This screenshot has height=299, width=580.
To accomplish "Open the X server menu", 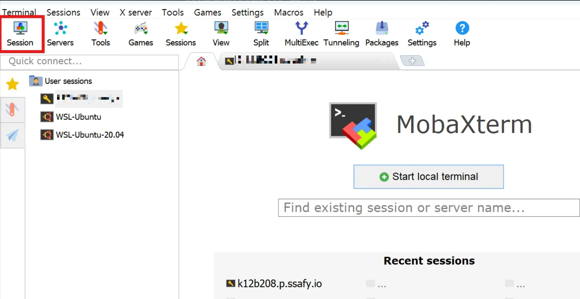I will (136, 12).
